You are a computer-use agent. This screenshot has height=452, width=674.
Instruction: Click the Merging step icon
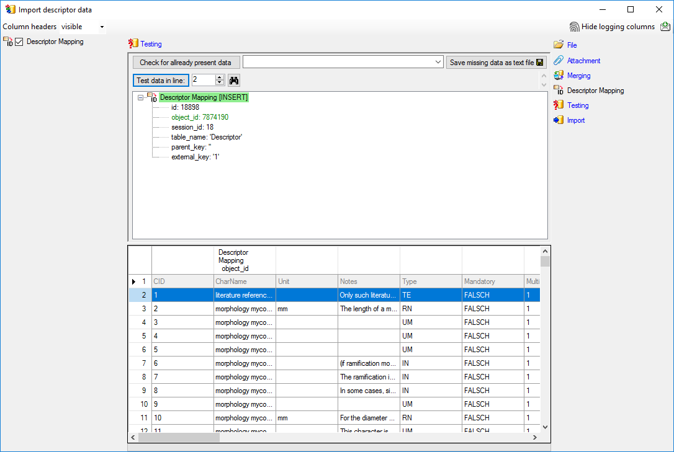point(559,75)
